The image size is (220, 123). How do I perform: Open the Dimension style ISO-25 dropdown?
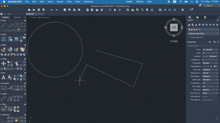tap(210, 73)
